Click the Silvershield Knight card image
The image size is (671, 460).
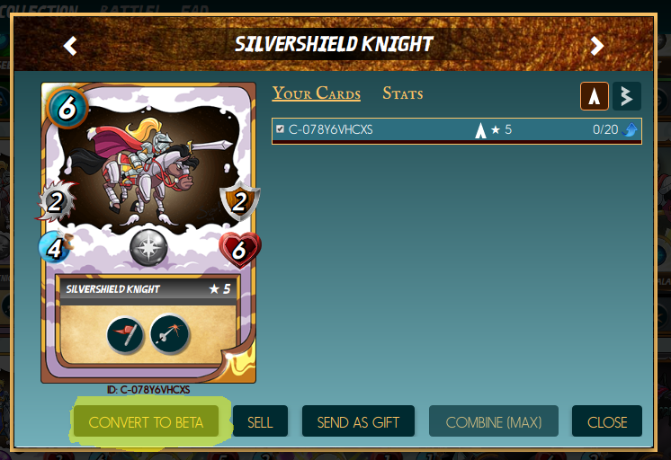(x=148, y=233)
